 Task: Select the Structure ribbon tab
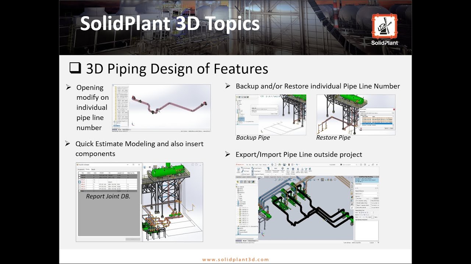click(268, 177)
